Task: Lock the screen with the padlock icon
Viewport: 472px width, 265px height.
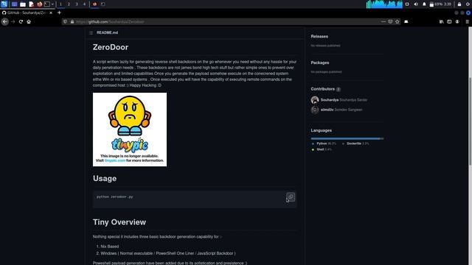Action: click(459, 4)
